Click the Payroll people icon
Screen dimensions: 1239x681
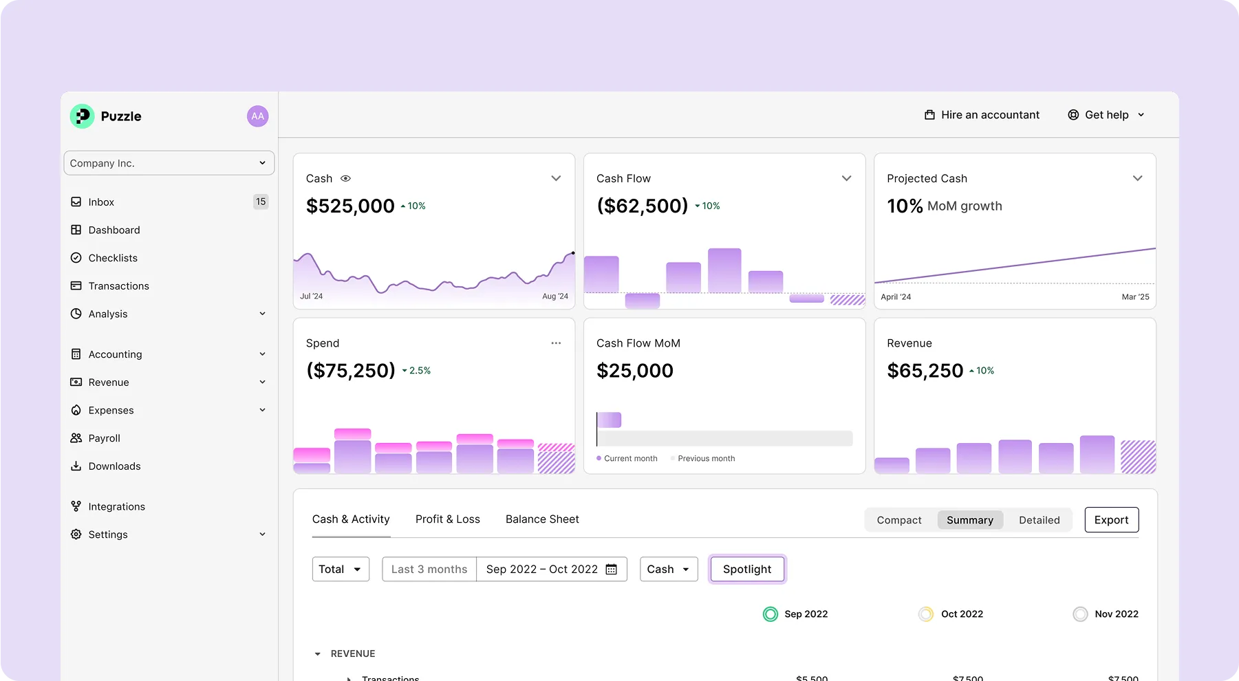point(76,438)
